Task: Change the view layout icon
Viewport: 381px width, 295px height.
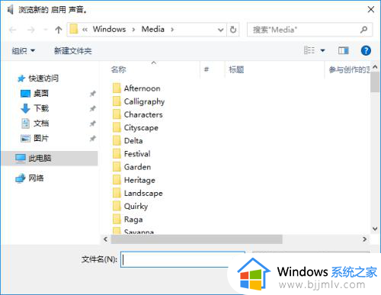Action: (309, 50)
